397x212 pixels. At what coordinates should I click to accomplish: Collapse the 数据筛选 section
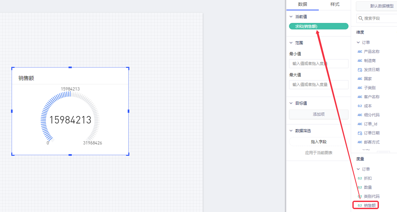pyautogui.click(x=291, y=131)
